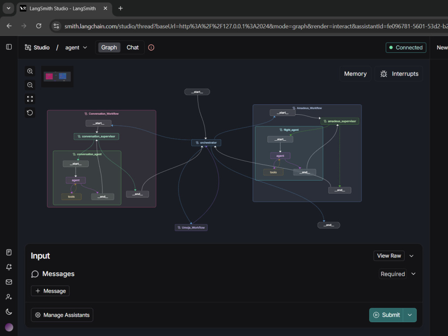Click the Studio breadcrumb link

(41, 47)
